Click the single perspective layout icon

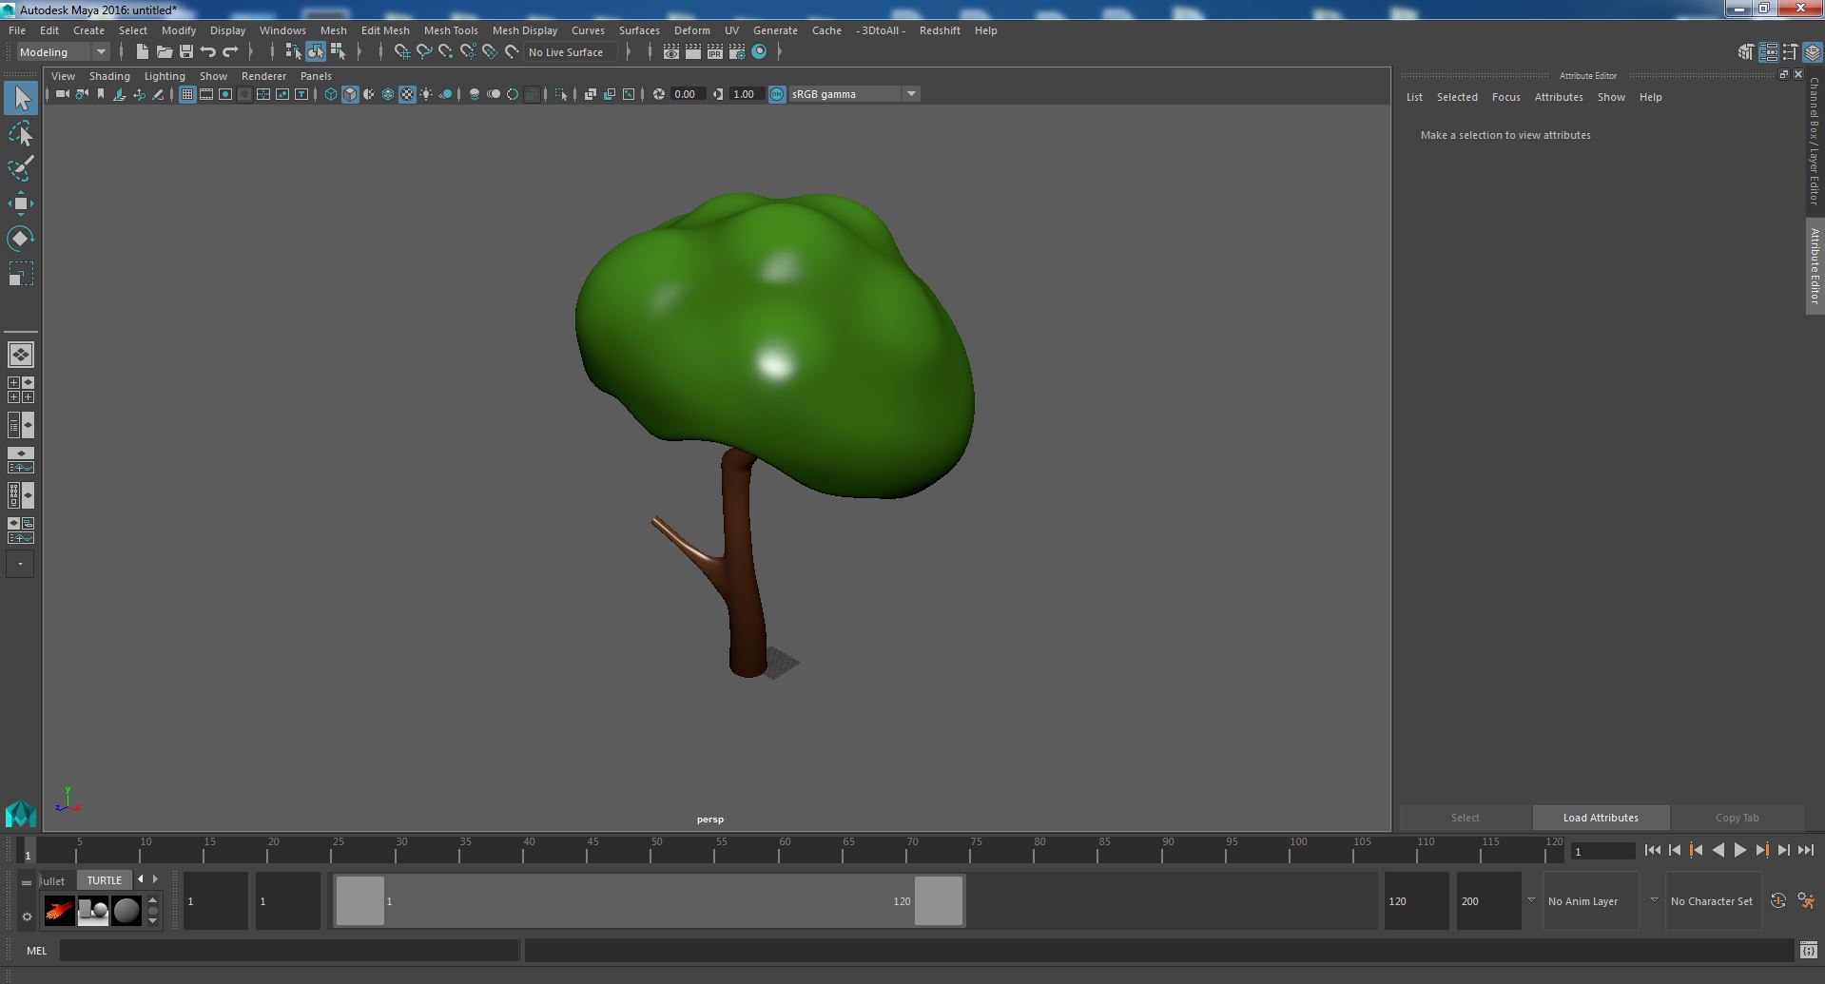[21, 355]
